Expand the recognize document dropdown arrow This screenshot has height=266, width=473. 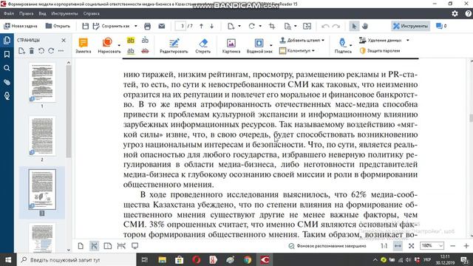[296, 27]
